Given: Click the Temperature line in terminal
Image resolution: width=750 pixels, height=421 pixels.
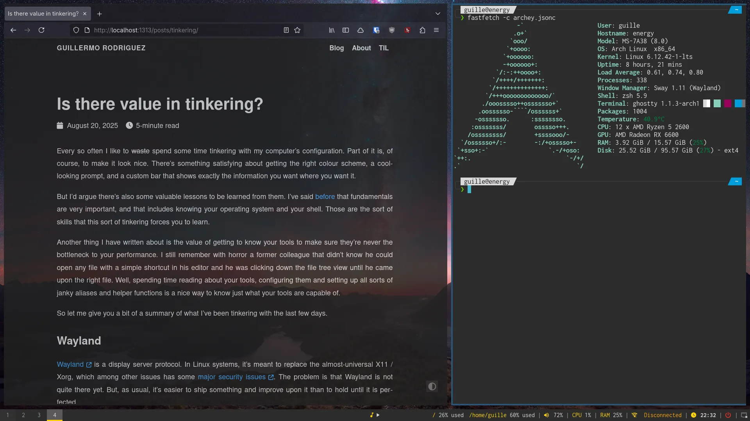Looking at the screenshot, I should click(631, 119).
